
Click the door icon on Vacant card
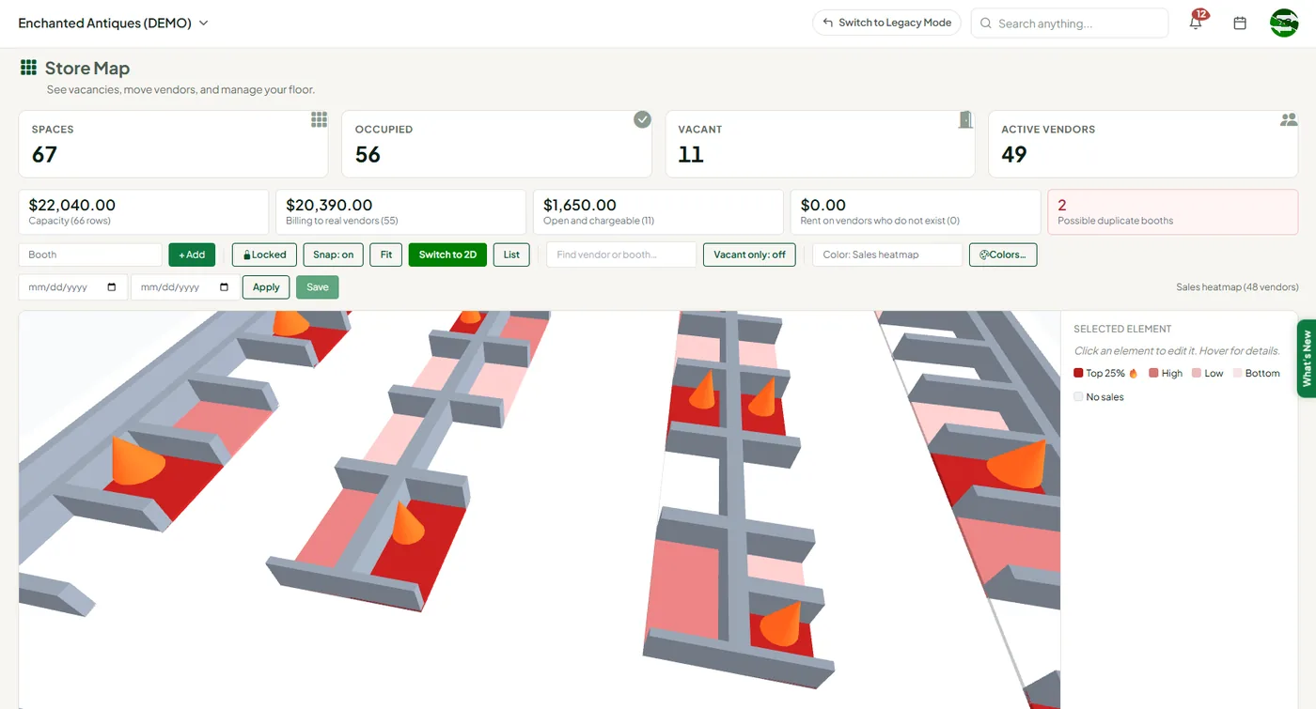pyautogui.click(x=965, y=119)
